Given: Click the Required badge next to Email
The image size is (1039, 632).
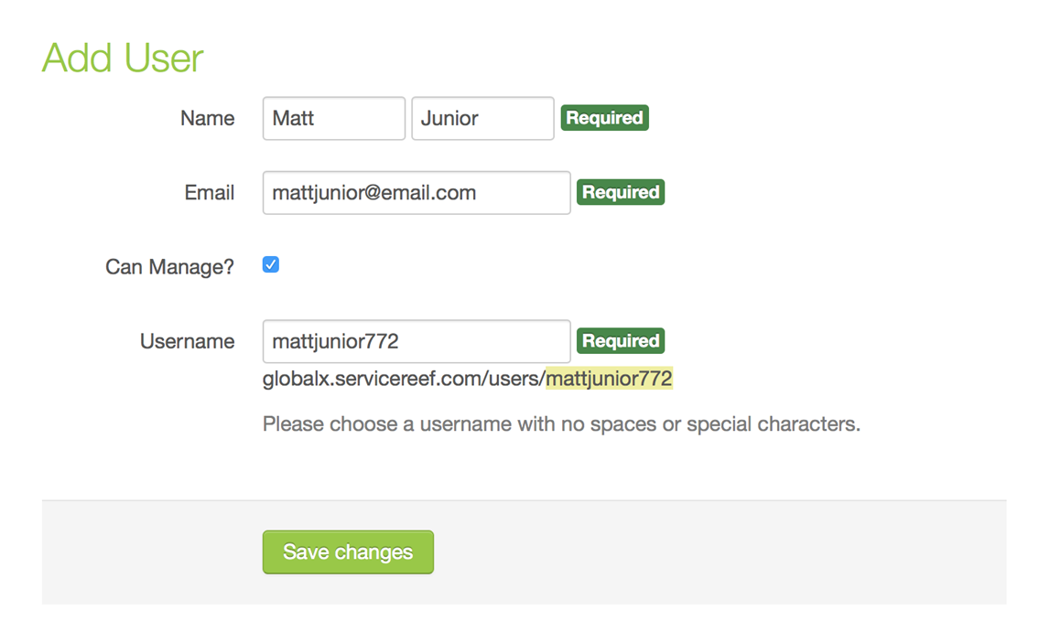Looking at the screenshot, I should coord(620,193).
